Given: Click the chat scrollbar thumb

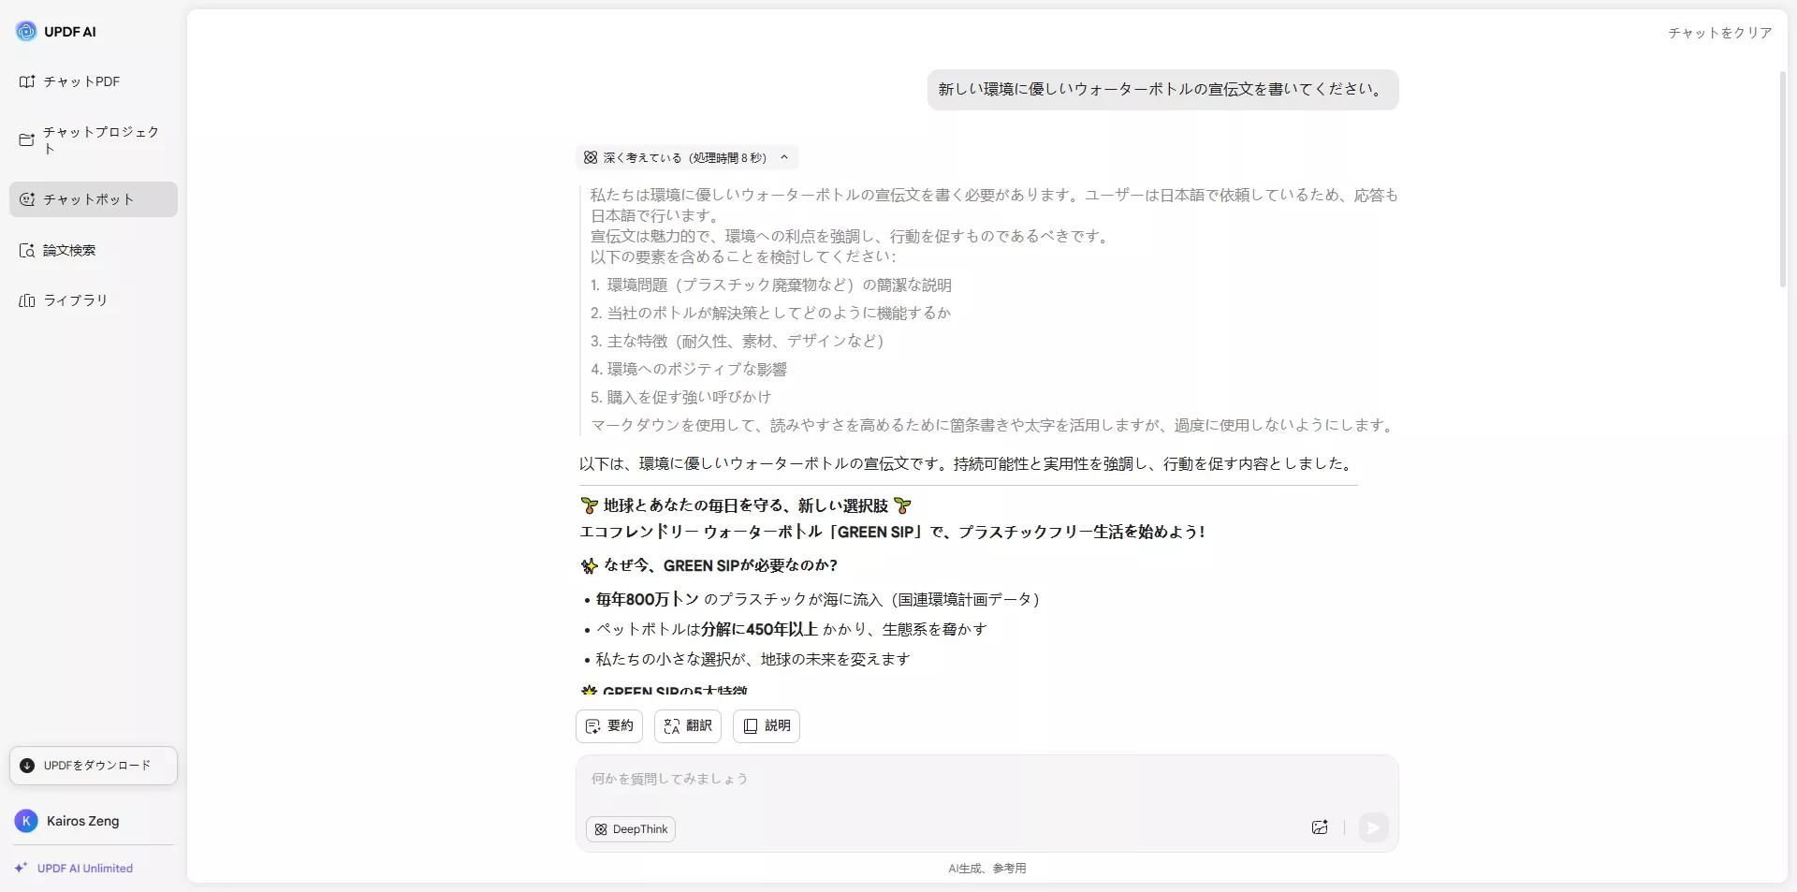Looking at the screenshot, I should (x=1782, y=178).
